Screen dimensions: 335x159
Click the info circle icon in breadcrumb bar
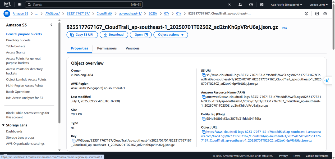(x=306, y=14)
